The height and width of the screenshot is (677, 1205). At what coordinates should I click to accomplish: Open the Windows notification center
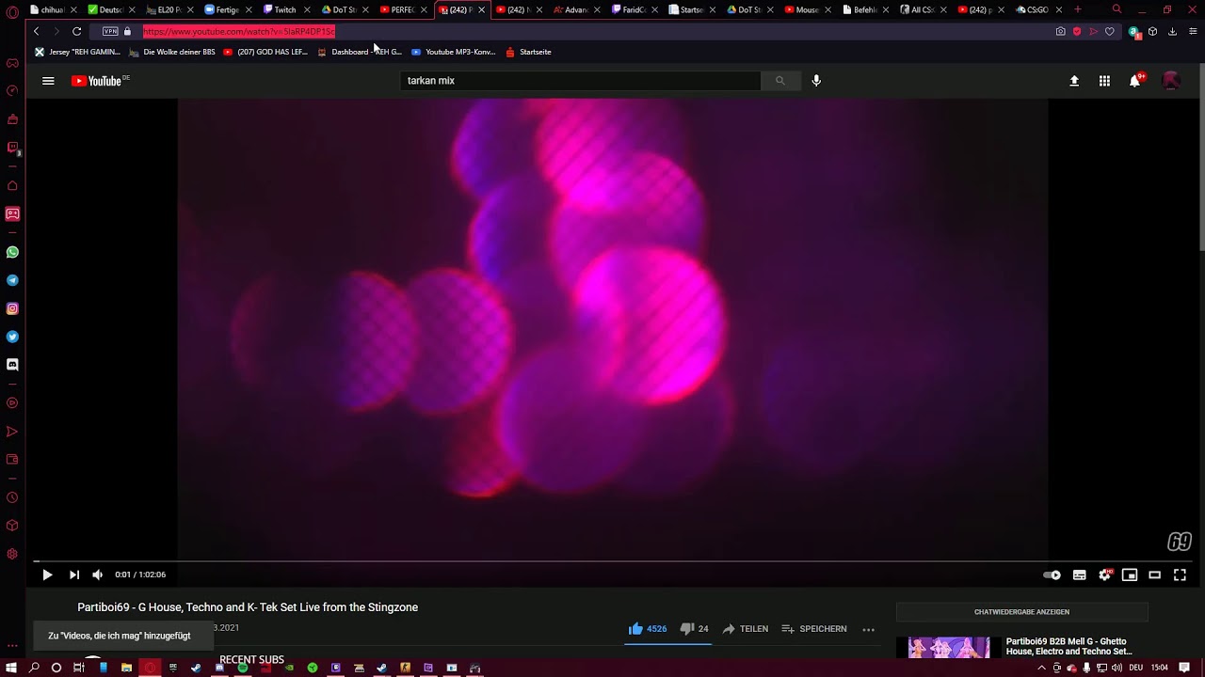tap(1184, 668)
